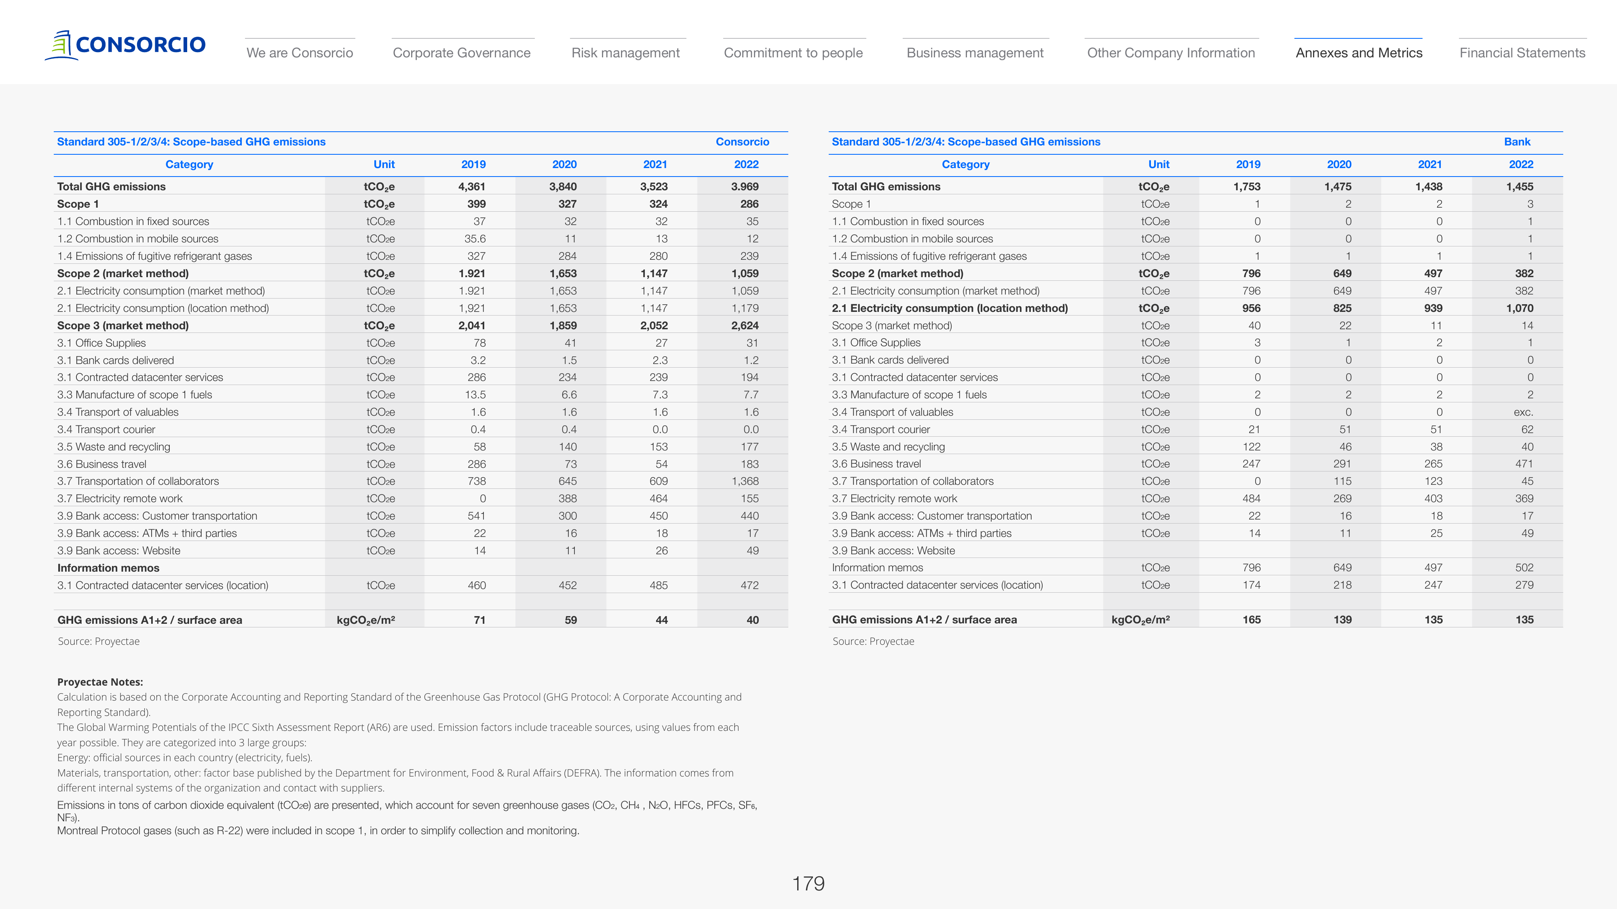Click Bank total GHG 2022 value 1,455
Viewport: 1617px width, 909px height.
click(x=1520, y=186)
